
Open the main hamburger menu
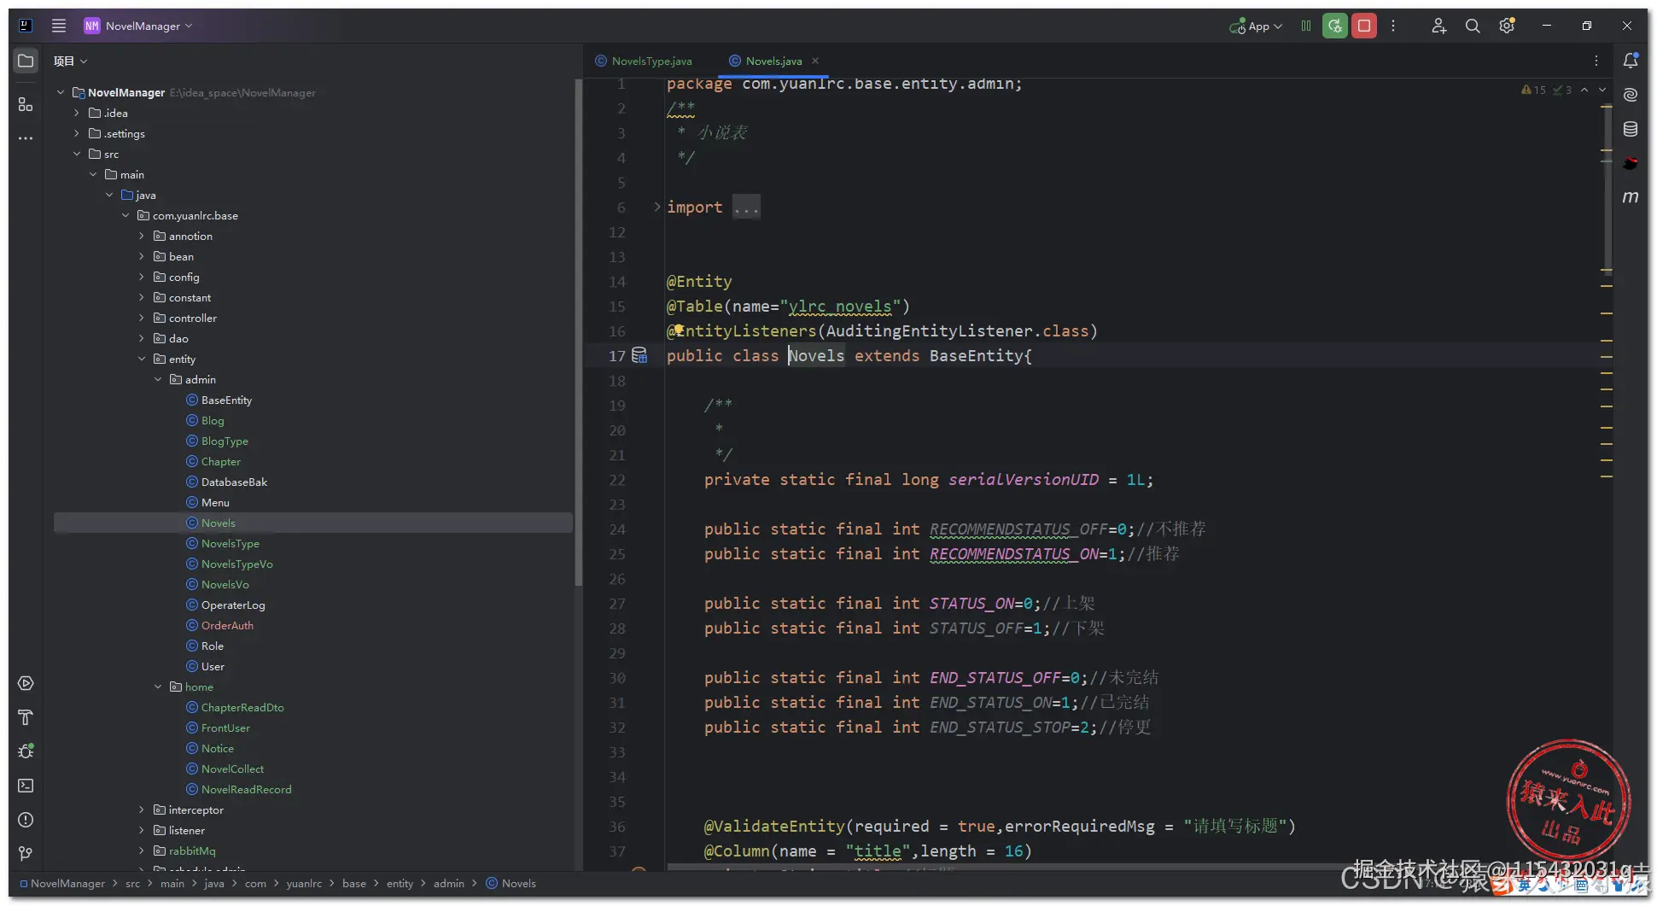59,26
